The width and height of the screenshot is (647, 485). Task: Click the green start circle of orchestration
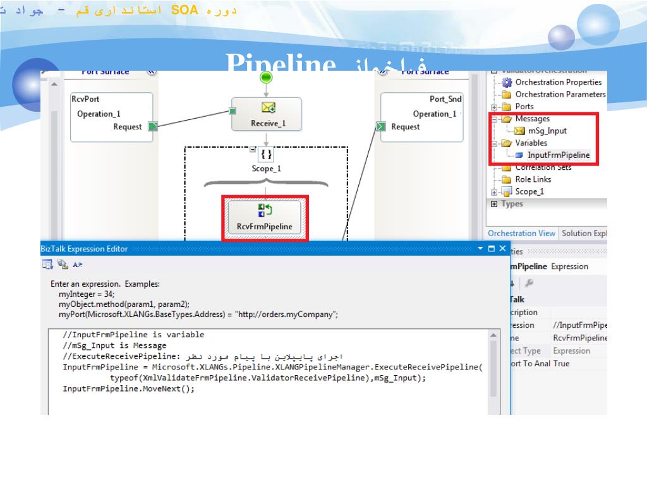[266, 77]
